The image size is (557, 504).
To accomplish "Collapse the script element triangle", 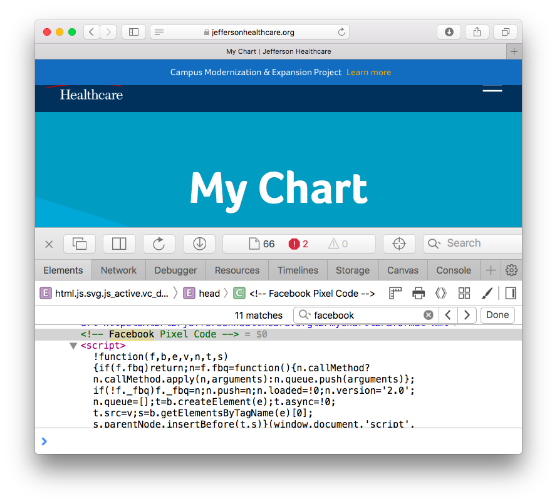I will pyautogui.click(x=73, y=346).
